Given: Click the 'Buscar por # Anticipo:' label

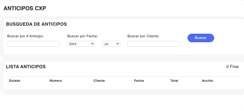Looking at the screenshot, I should coord(25,36).
